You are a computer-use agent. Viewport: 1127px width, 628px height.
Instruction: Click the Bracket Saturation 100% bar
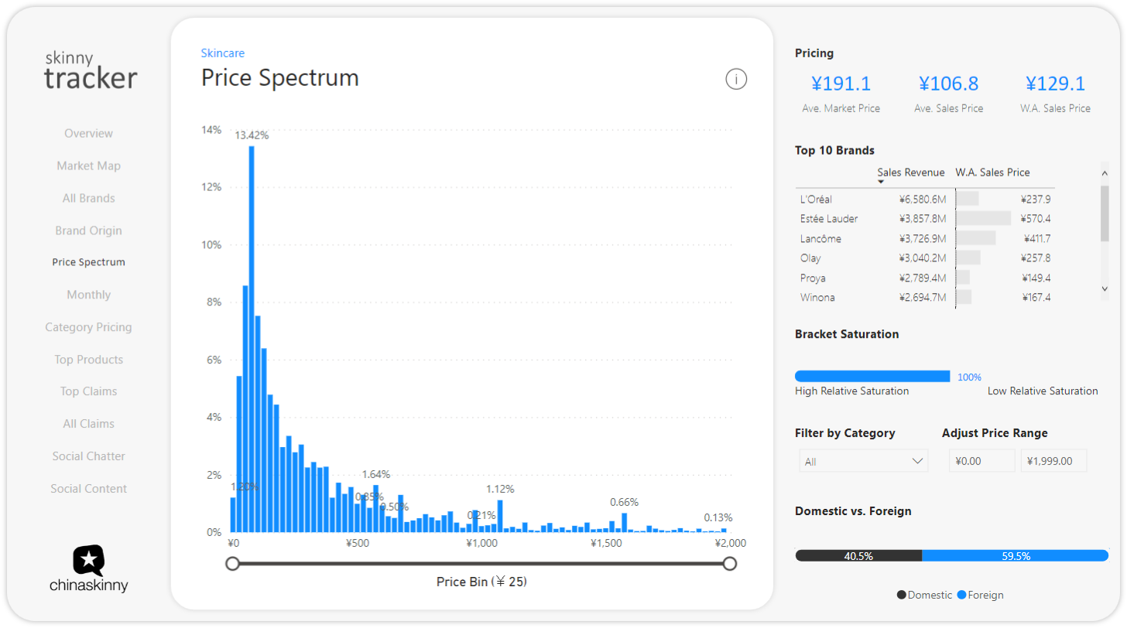coord(872,377)
